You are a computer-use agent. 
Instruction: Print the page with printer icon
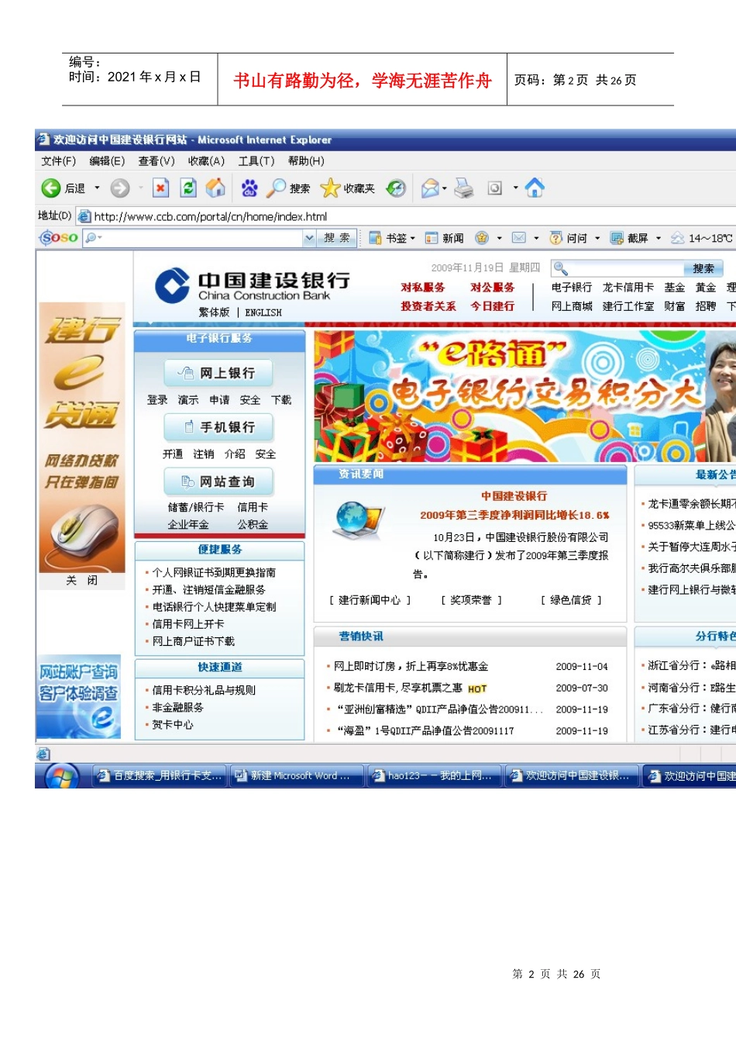coord(464,188)
